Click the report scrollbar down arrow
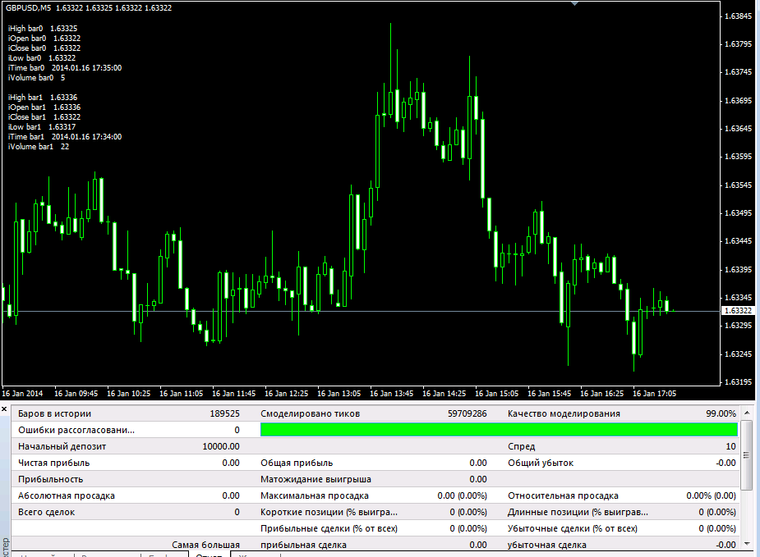760x557 pixels. click(747, 544)
